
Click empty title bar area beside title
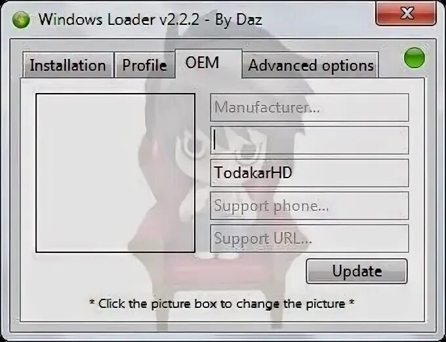tap(319, 20)
